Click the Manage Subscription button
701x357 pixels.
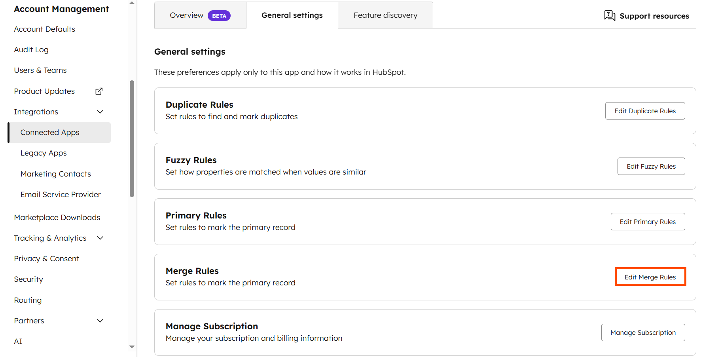point(643,332)
